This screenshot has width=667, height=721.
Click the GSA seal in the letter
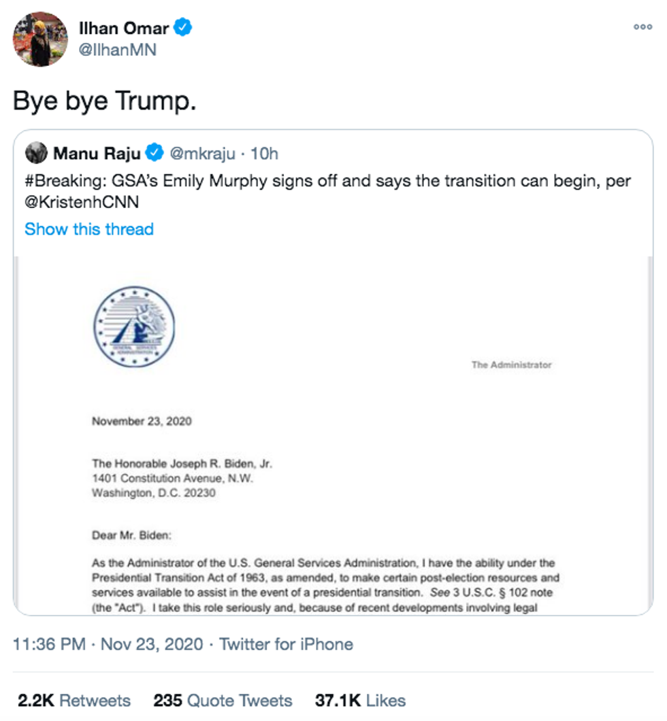tap(134, 326)
